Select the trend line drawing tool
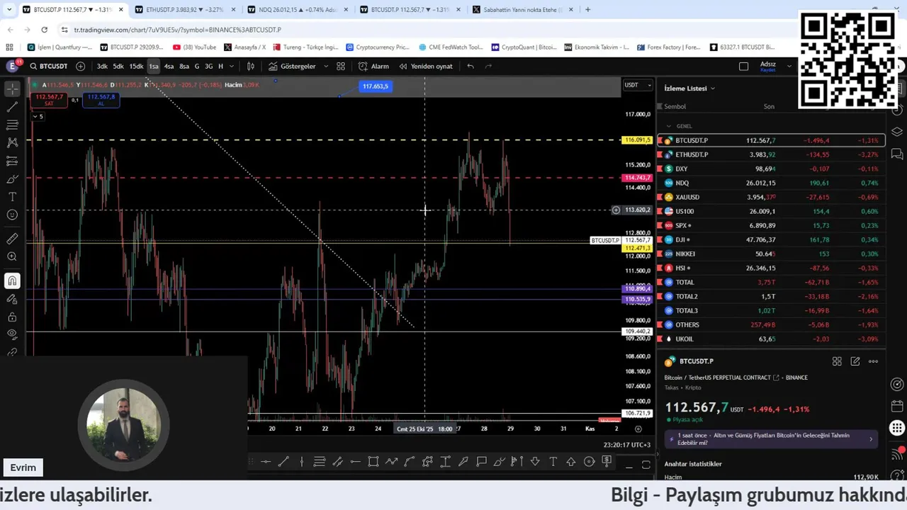This screenshot has height=510, width=907. [x=12, y=107]
